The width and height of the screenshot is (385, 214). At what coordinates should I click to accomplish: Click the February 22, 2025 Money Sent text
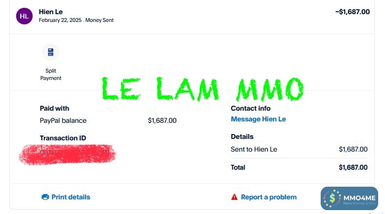click(x=76, y=20)
